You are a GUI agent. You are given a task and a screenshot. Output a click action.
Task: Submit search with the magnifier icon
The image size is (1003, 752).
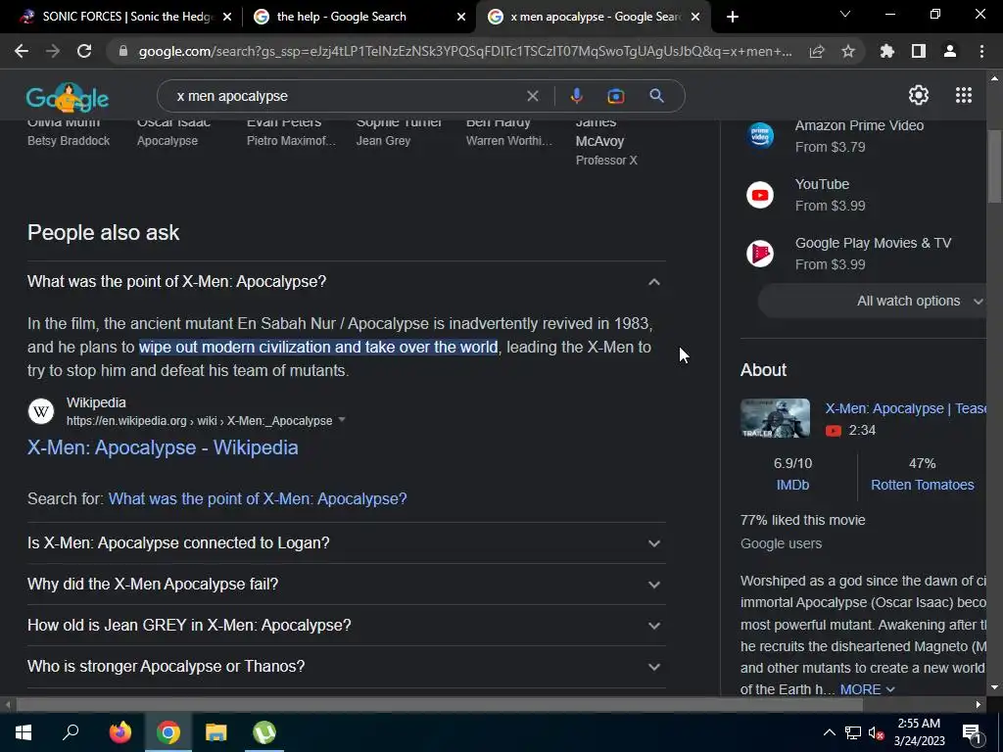(656, 96)
